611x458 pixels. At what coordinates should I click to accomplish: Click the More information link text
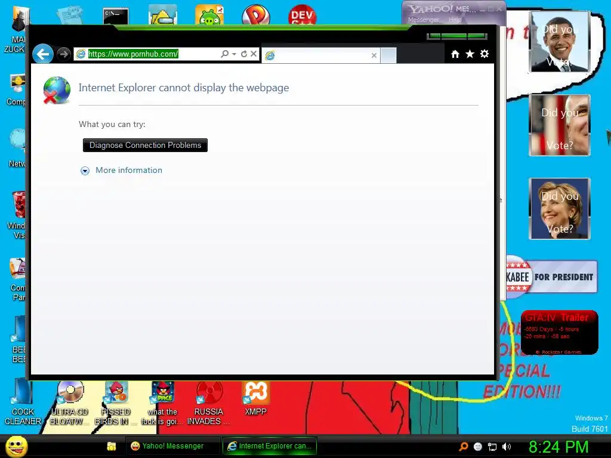click(x=129, y=170)
